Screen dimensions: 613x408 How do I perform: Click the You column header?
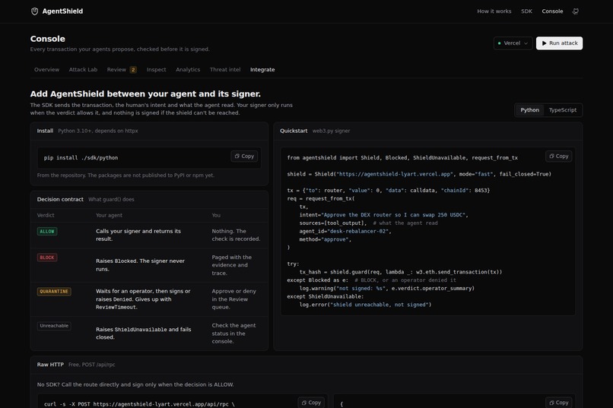(x=216, y=215)
